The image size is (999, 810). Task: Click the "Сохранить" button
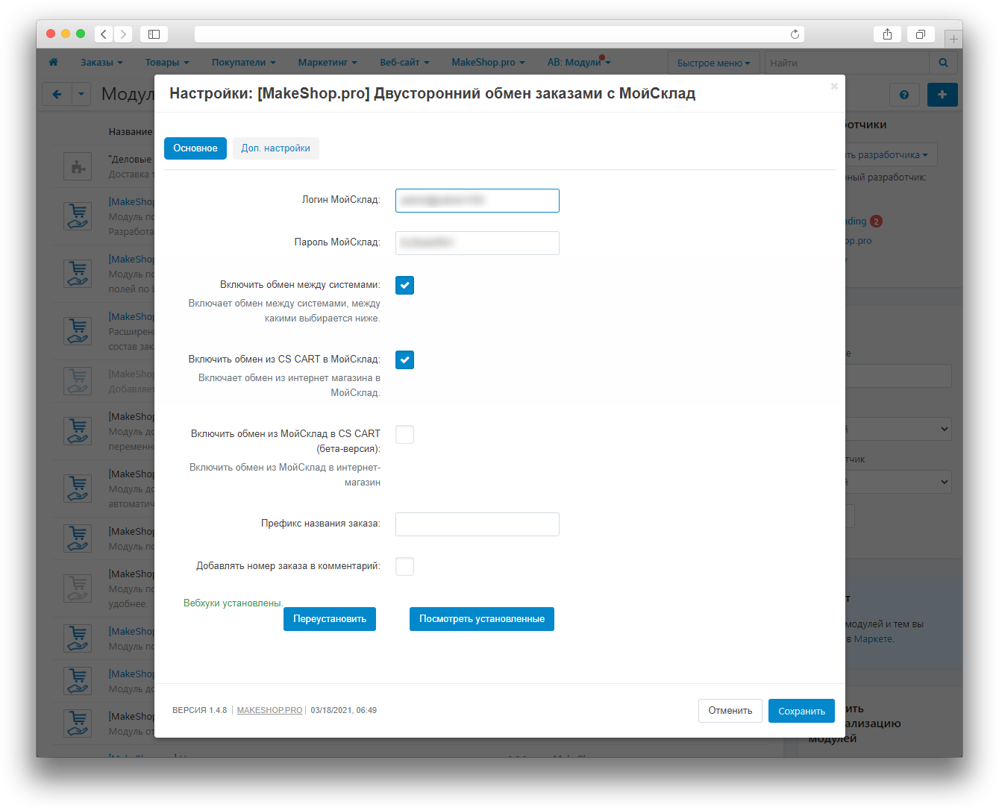(x=801, y=711)
